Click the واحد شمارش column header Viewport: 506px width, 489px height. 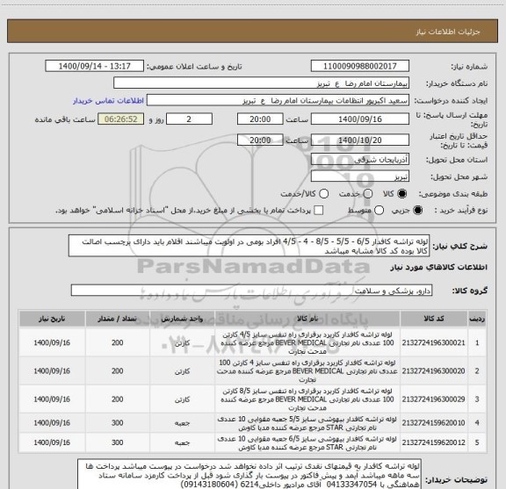coord(182,319)
